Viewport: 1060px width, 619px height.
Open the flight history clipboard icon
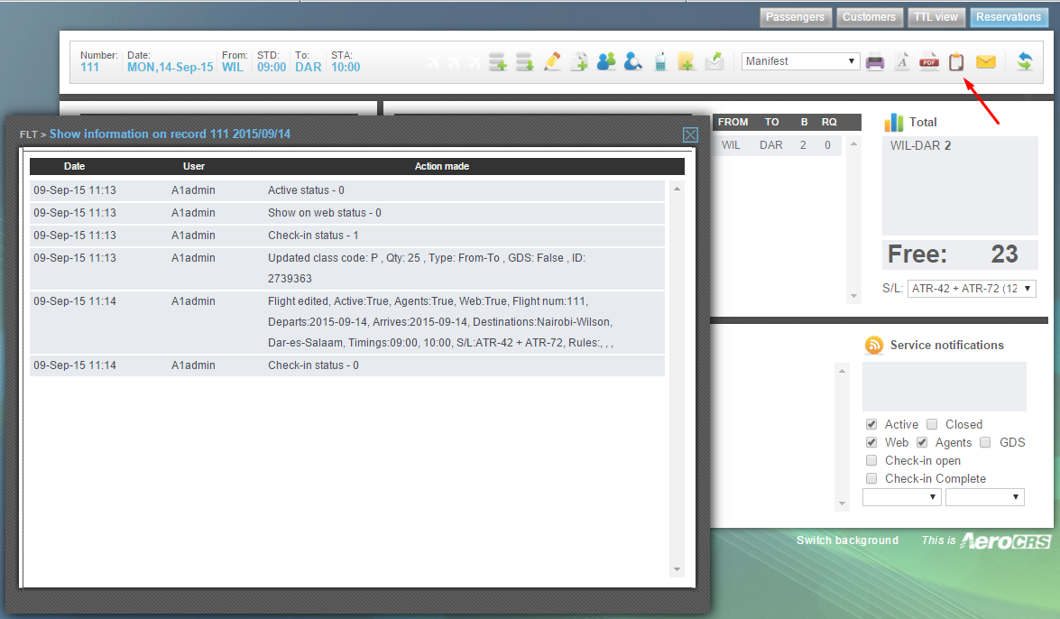pyautogui.click(x=956, y=61)
